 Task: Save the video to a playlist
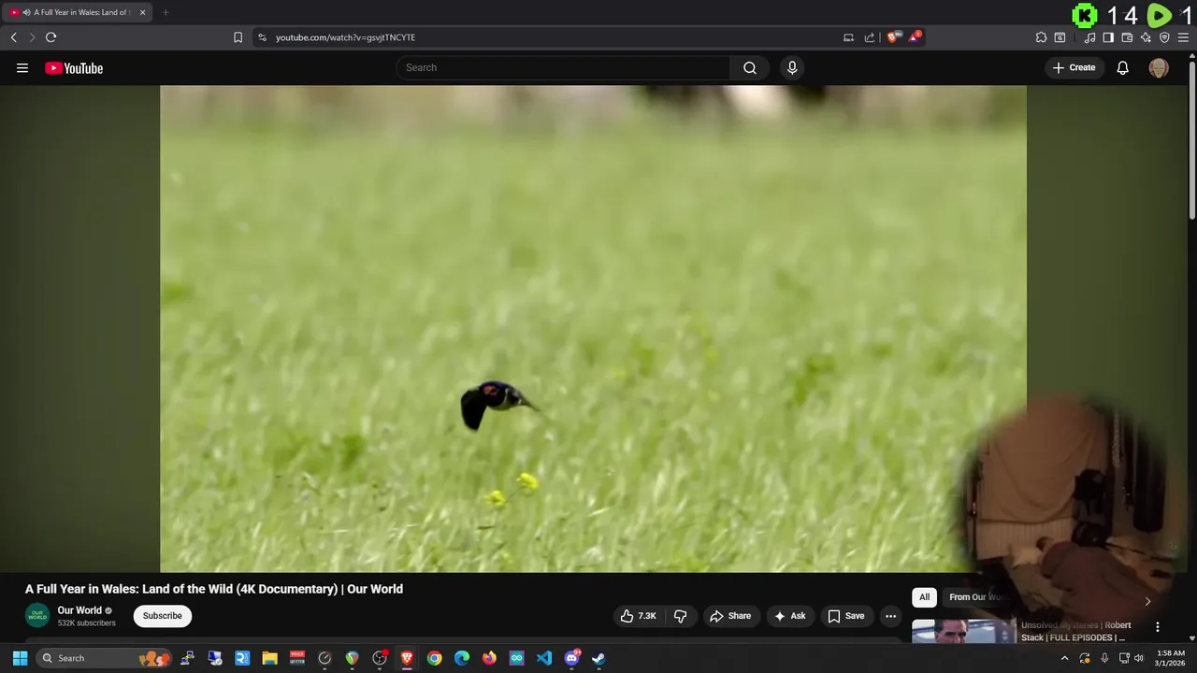coord(846,616)
